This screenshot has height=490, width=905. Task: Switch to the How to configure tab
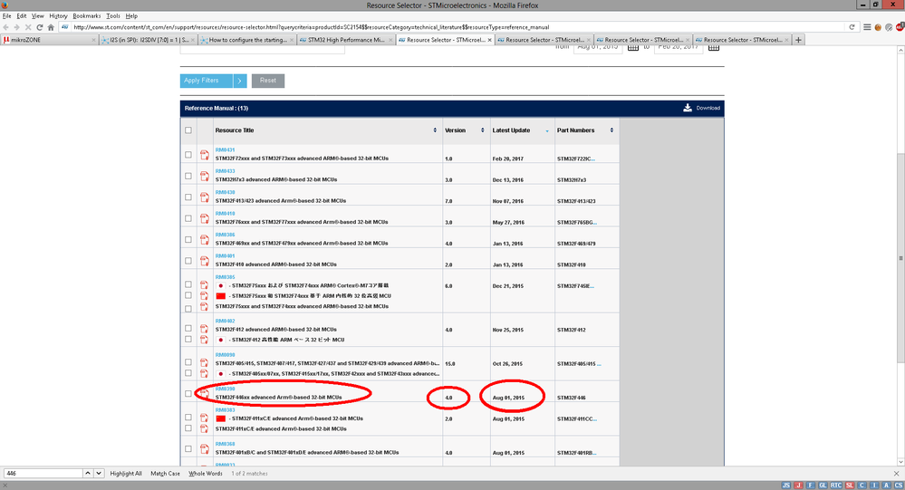click(247, 40)
